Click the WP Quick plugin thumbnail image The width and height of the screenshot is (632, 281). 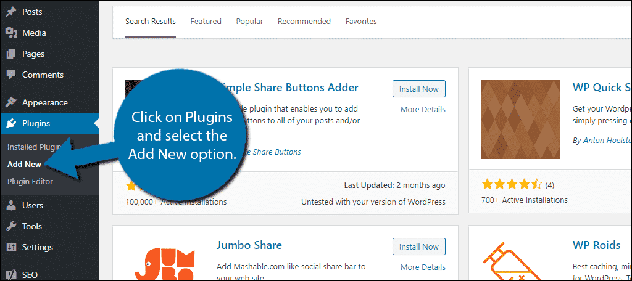click(x=521, y=120)
